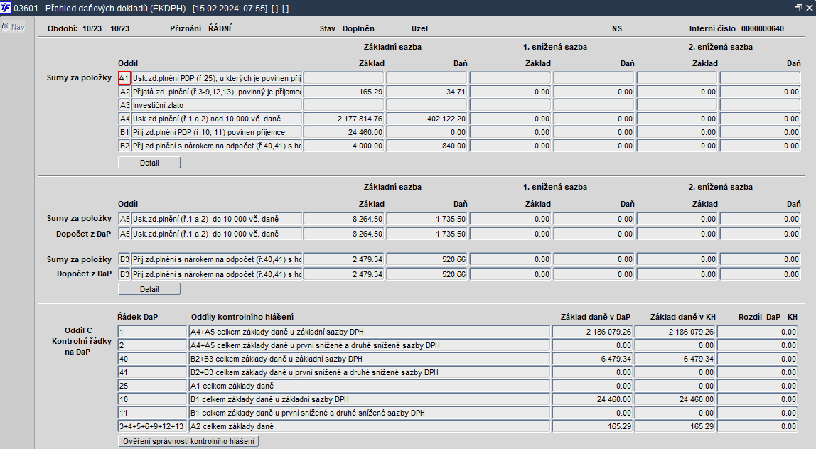
Task: Click the A3 Investiční zlato field
Action: pyautogui.click(x=217, y=105)
